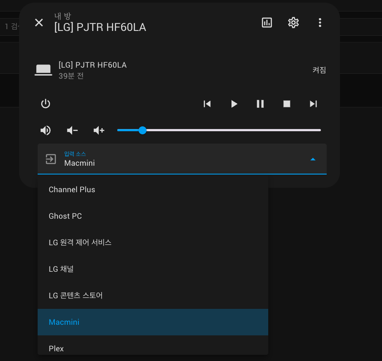Skip to previous track

pos(207,104)
